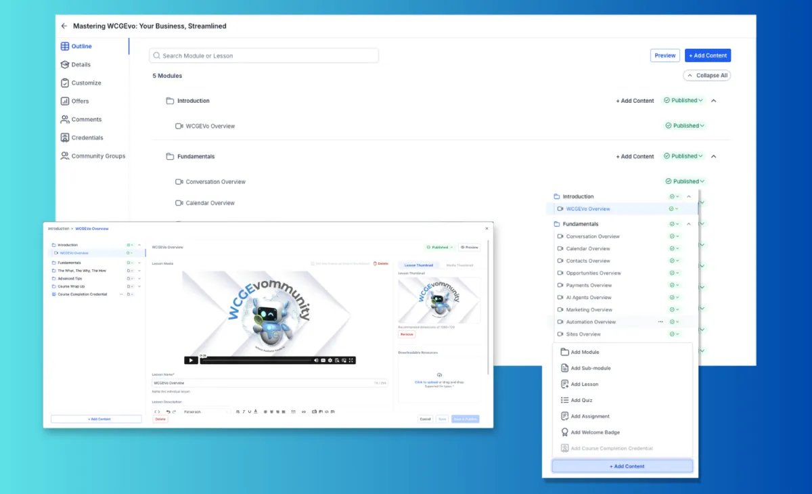Switch to the Media Thumbnail tab
This screenshot has width=812, height=494.
[459, 265]
